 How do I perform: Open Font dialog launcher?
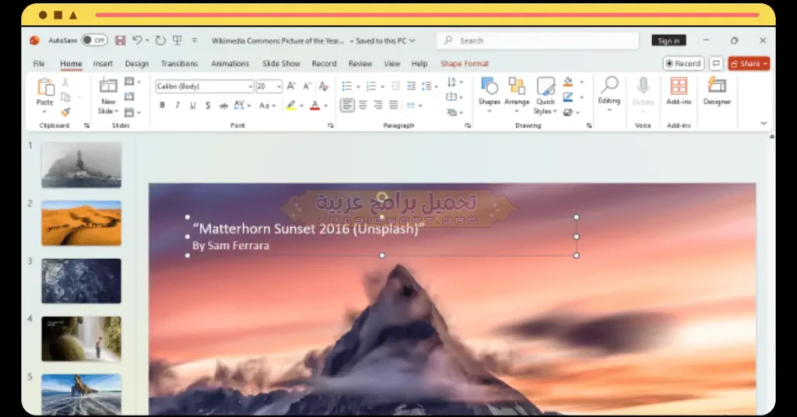coord(330,125)
